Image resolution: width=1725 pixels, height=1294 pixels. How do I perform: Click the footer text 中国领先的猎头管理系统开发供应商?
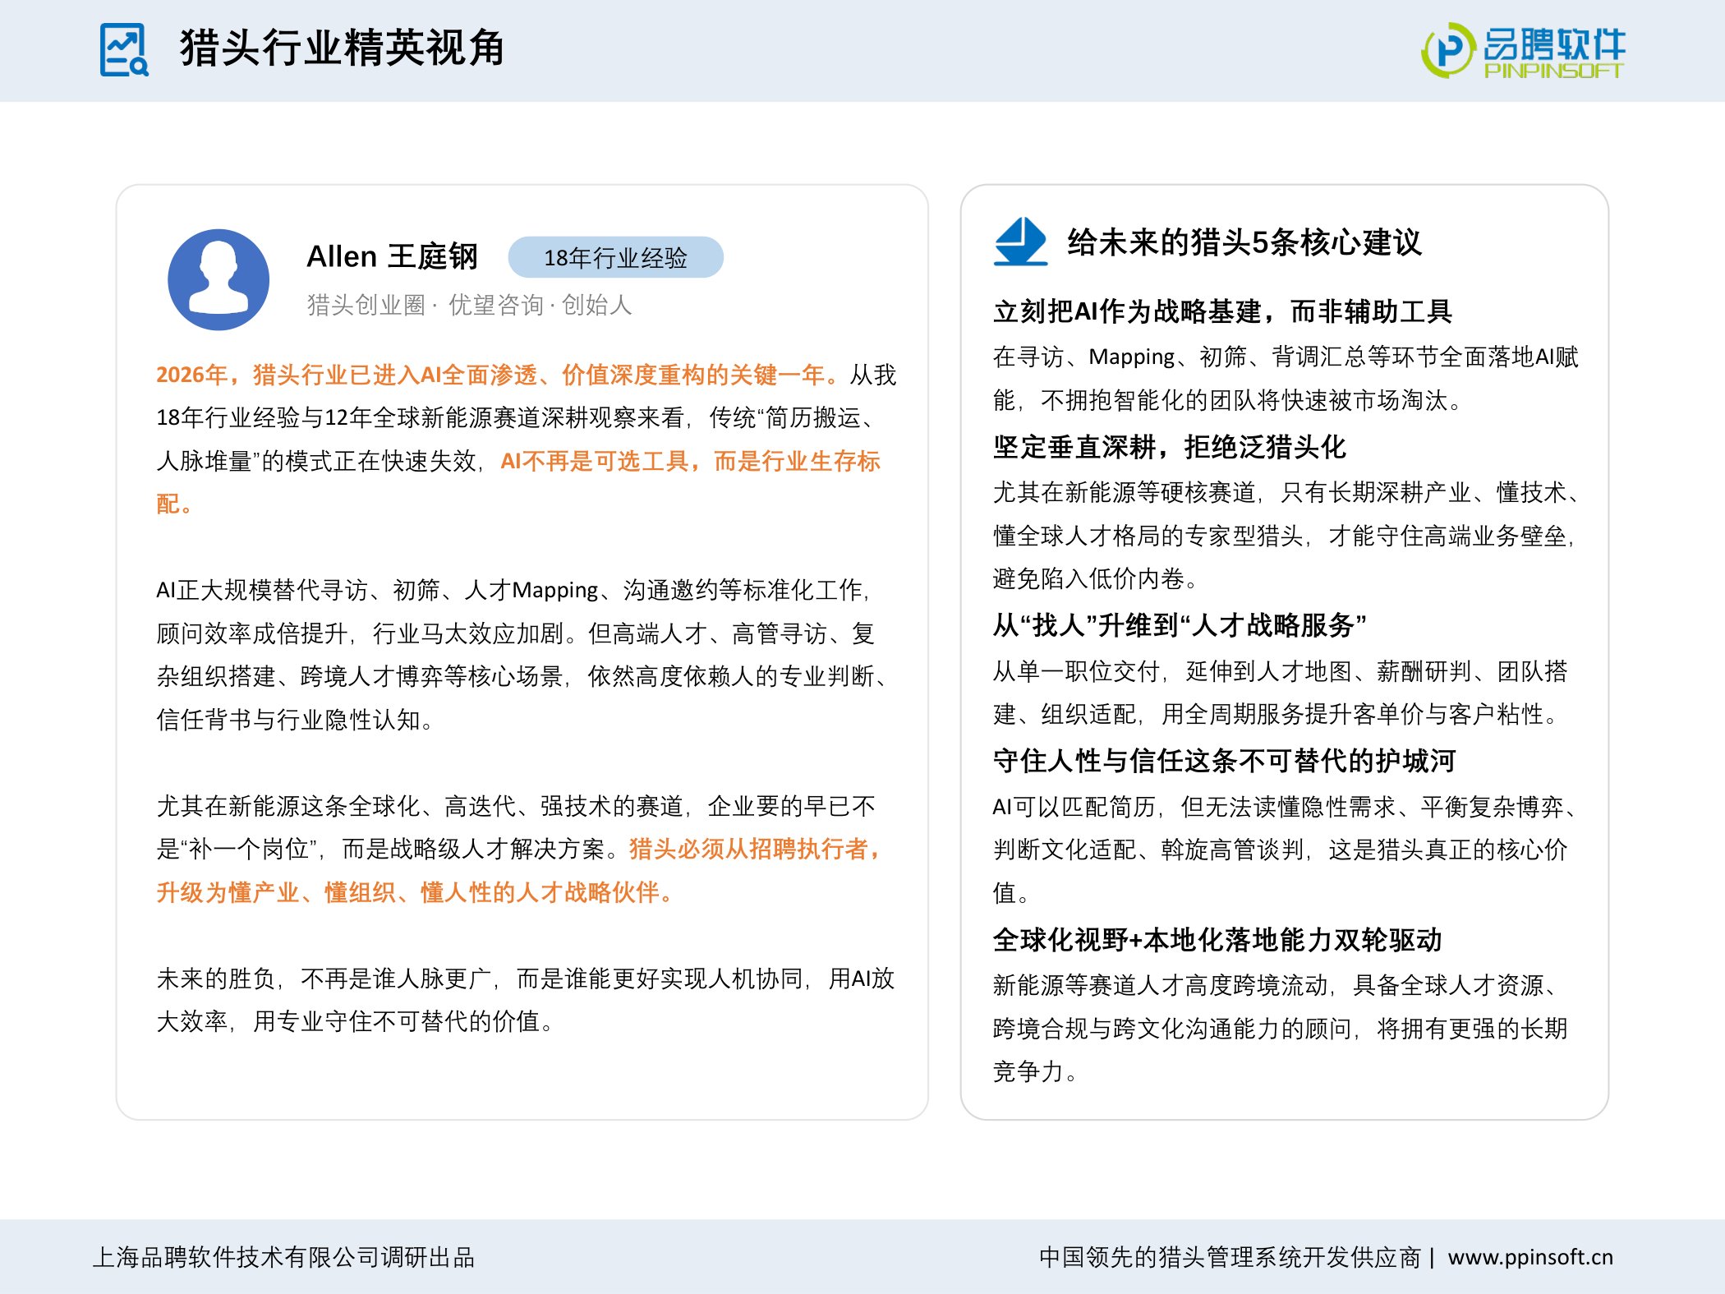tap(1230, 1257)
